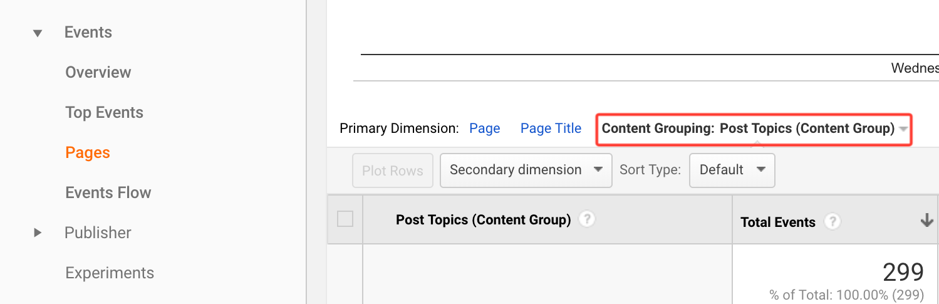Select Page Title primary dimension

tap(551, 128)
